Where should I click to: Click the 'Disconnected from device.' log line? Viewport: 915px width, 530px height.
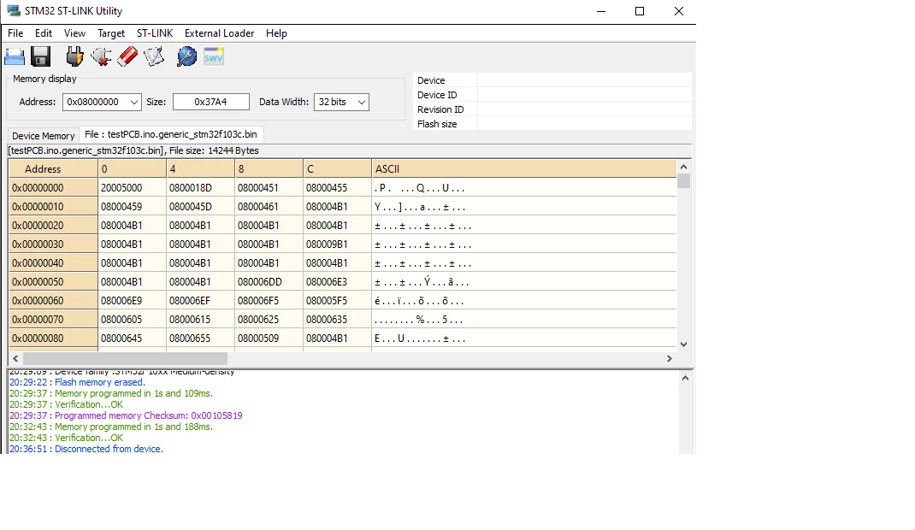(x=86, y=449)
